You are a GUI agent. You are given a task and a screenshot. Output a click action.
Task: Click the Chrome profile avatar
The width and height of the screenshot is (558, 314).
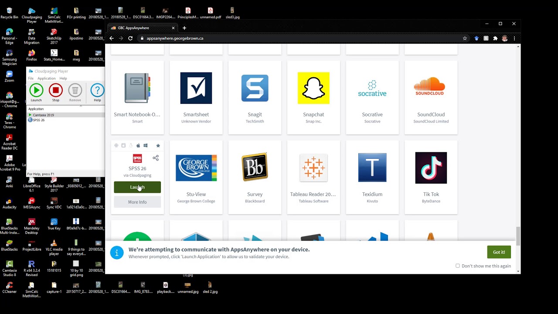[505, 38]
